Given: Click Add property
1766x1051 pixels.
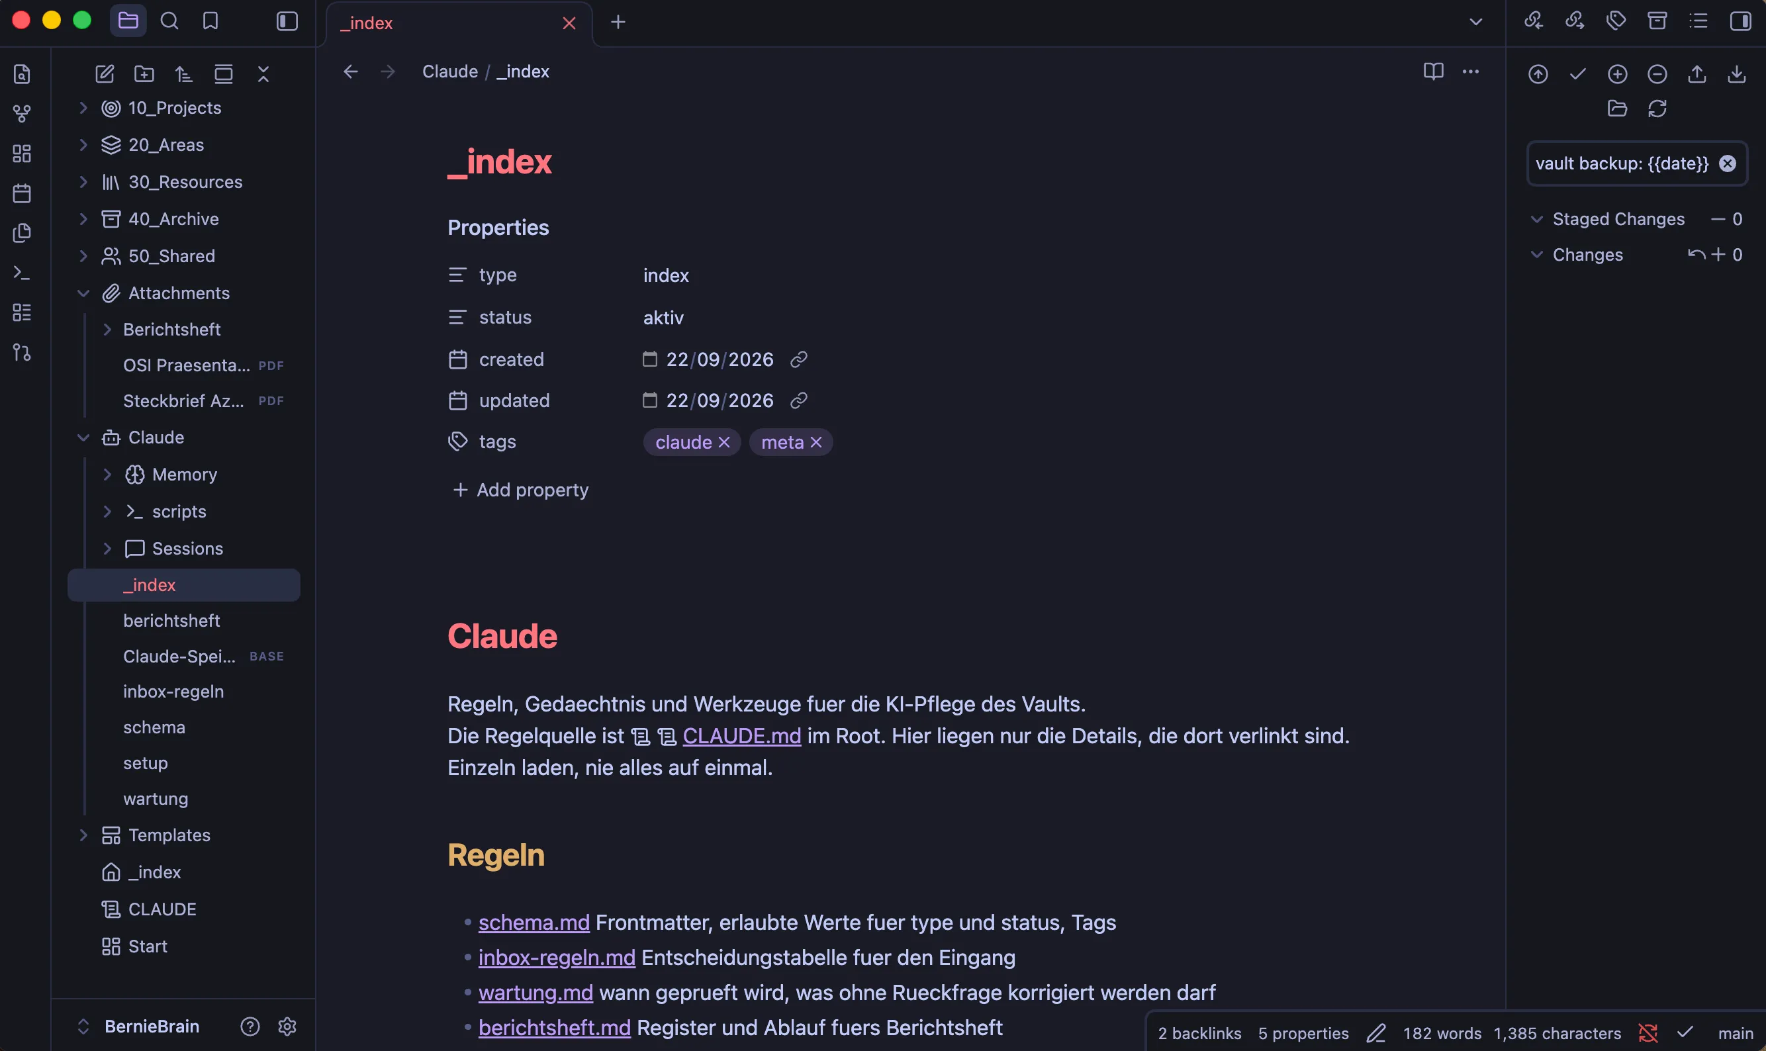Looking at the screenshot, I should click(x=520, y=490).
